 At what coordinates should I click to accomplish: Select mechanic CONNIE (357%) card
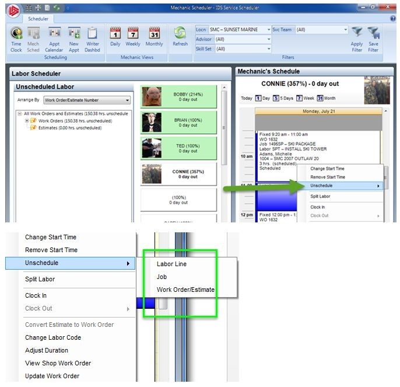click(178, 174)
